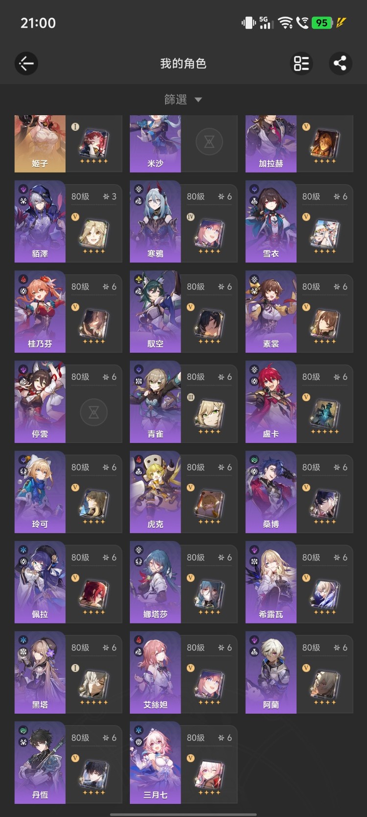Tap 黑塔's equipped light cone icon
The height and width of the screenshot is (817, 367).
point(94,686)
